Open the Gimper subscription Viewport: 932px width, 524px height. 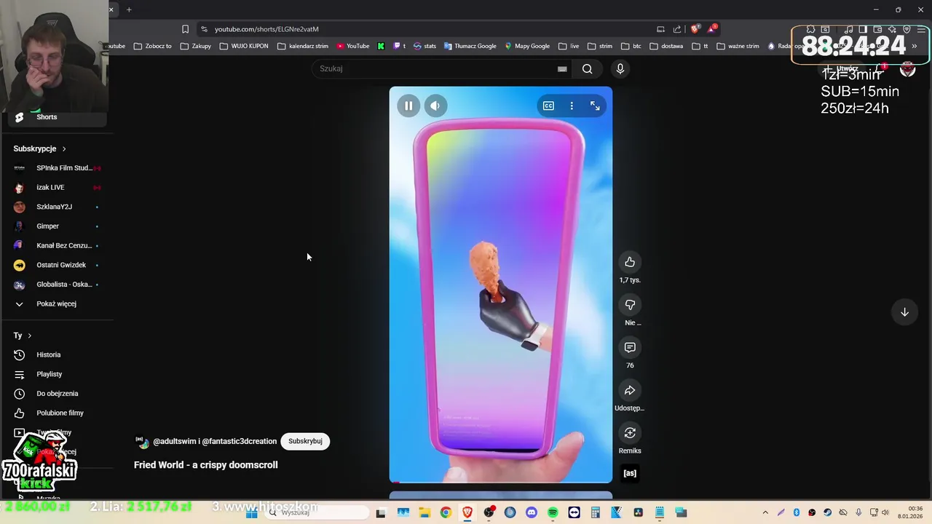click(x=57, y=226)
